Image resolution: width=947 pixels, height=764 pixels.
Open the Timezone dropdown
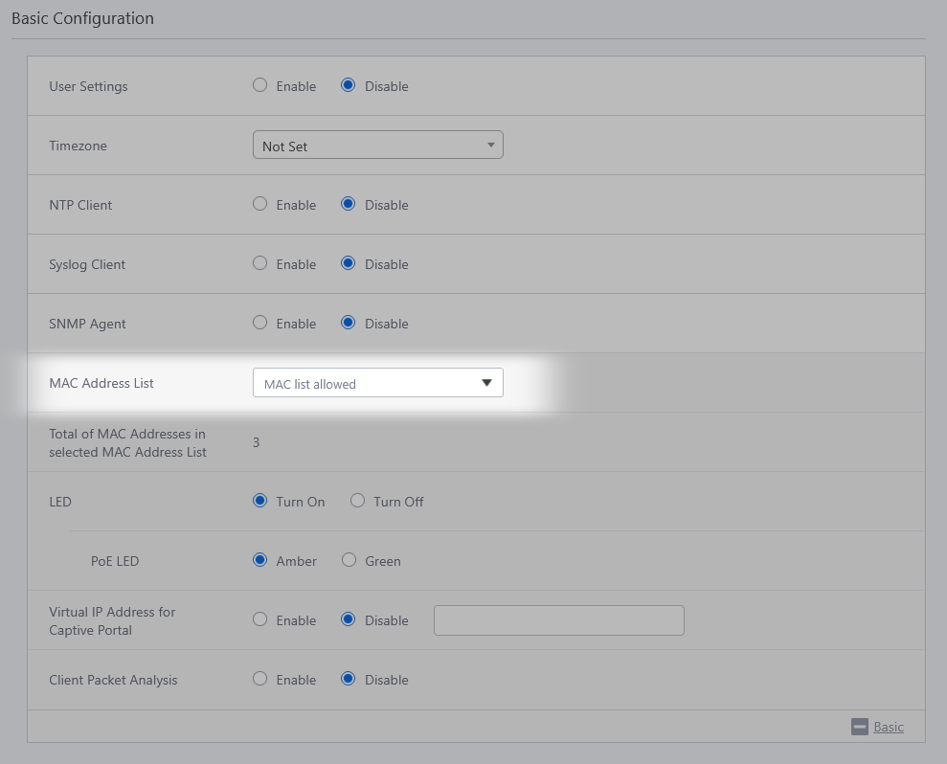377,146
